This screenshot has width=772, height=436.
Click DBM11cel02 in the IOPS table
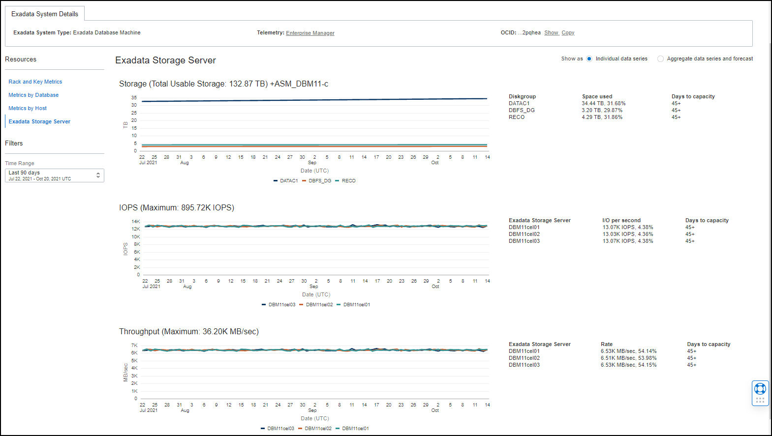coord(524,234)
